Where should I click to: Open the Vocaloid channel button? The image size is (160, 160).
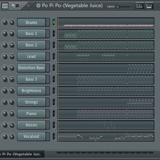pos(31,136)
